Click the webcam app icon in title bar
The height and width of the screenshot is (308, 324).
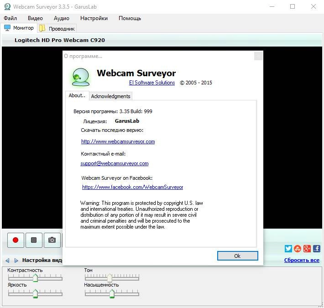coord(7,6)
